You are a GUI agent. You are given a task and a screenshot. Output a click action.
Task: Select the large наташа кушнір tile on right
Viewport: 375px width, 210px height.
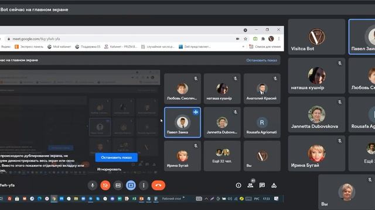pyautogui.click(x=316, y=75)
